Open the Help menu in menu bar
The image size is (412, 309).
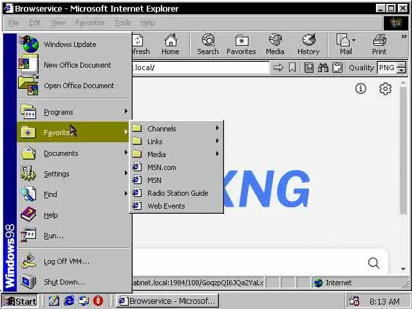pos(147,23)
